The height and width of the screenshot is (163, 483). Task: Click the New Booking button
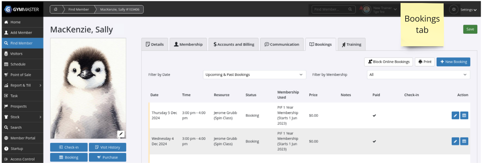pyautogui.click(x=453, y=62)
